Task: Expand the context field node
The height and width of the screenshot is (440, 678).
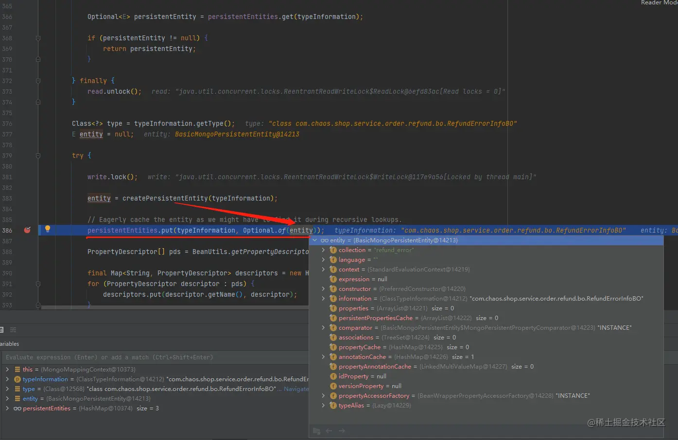Action: (x=323, y=269)
